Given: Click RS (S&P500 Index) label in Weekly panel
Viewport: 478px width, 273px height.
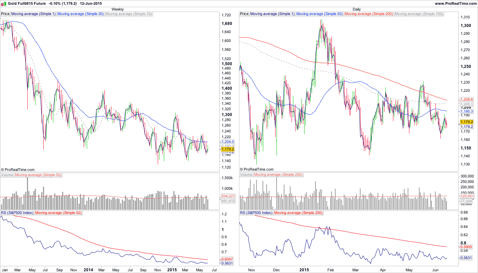Looking at the screenshot, I should coord(17,213).
